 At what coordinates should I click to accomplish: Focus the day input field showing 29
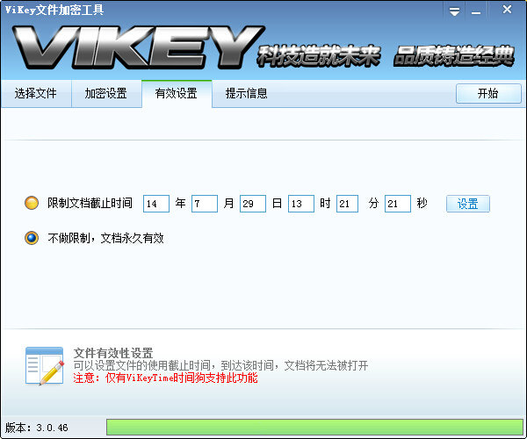tap(253, 204)
